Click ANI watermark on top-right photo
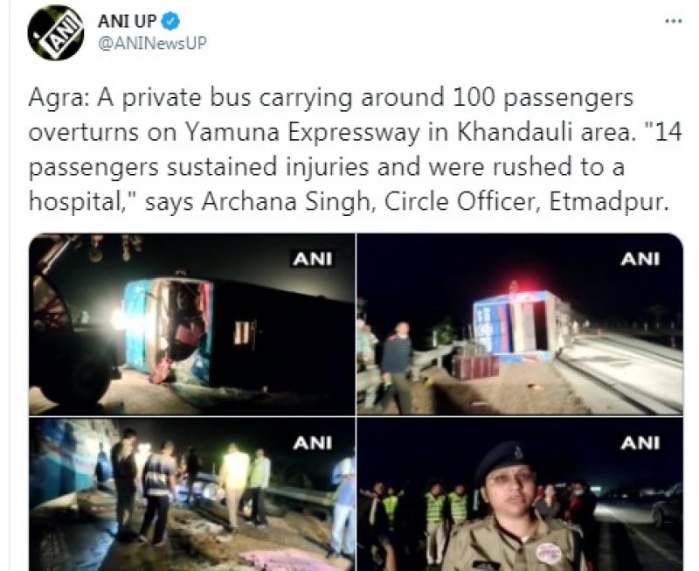 640,259
